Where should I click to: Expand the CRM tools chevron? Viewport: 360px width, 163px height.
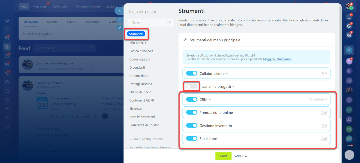click(x=210, y=99)
